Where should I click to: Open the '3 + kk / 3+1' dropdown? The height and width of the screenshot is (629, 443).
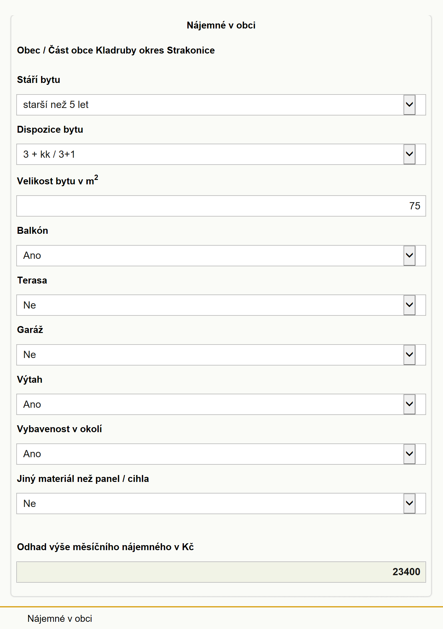(x=221, y=154)
